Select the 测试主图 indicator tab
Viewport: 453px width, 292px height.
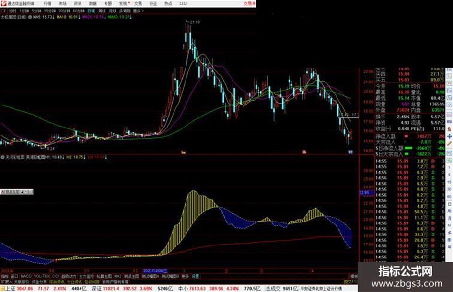coord(131,276)
